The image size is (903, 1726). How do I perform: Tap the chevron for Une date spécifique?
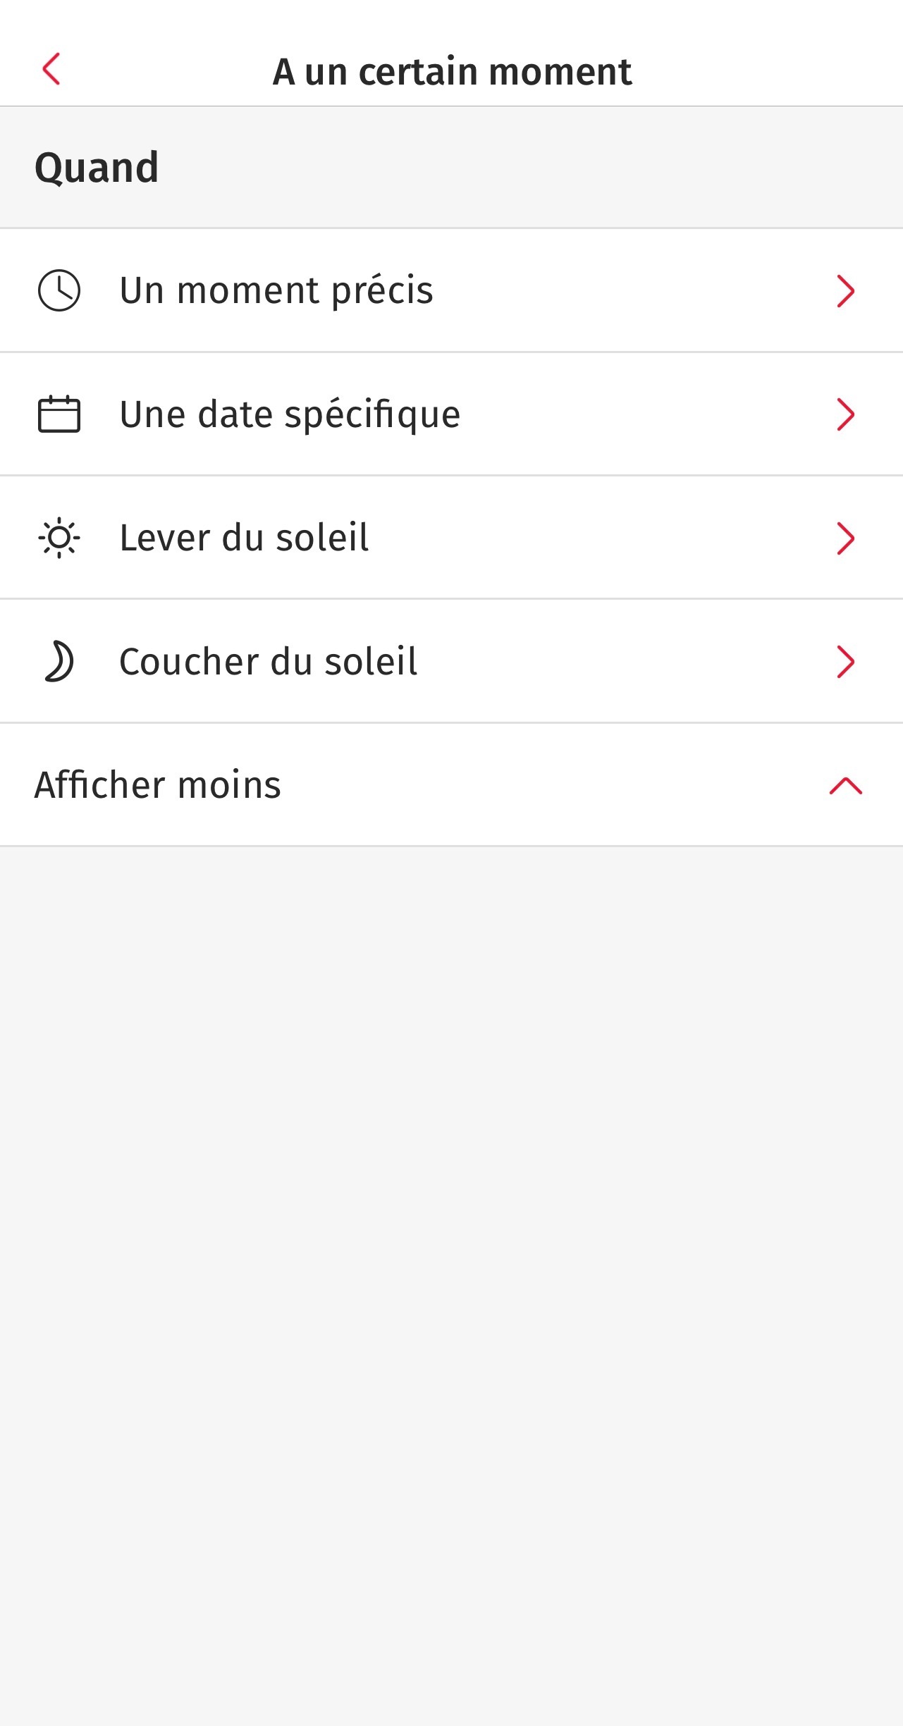pos(845,414)
